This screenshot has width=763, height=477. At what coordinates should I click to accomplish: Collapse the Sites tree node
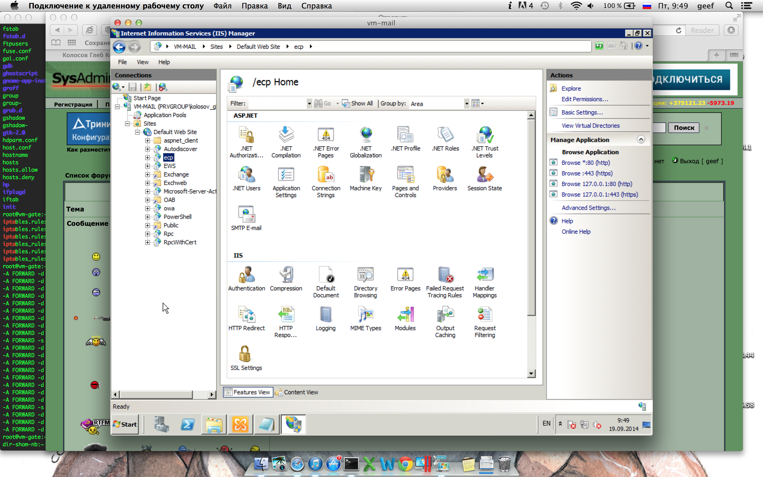(x=127, y=123)
